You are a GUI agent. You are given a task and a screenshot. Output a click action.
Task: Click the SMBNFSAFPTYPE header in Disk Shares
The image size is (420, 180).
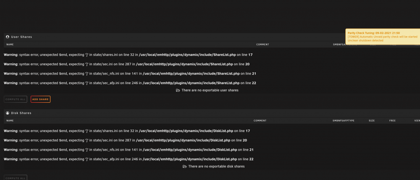click(344, 121)
